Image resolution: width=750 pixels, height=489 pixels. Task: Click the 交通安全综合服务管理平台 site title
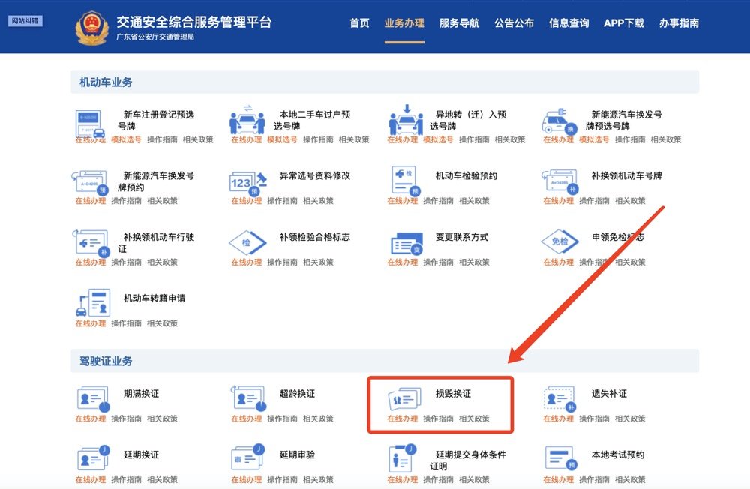[194, 22]
